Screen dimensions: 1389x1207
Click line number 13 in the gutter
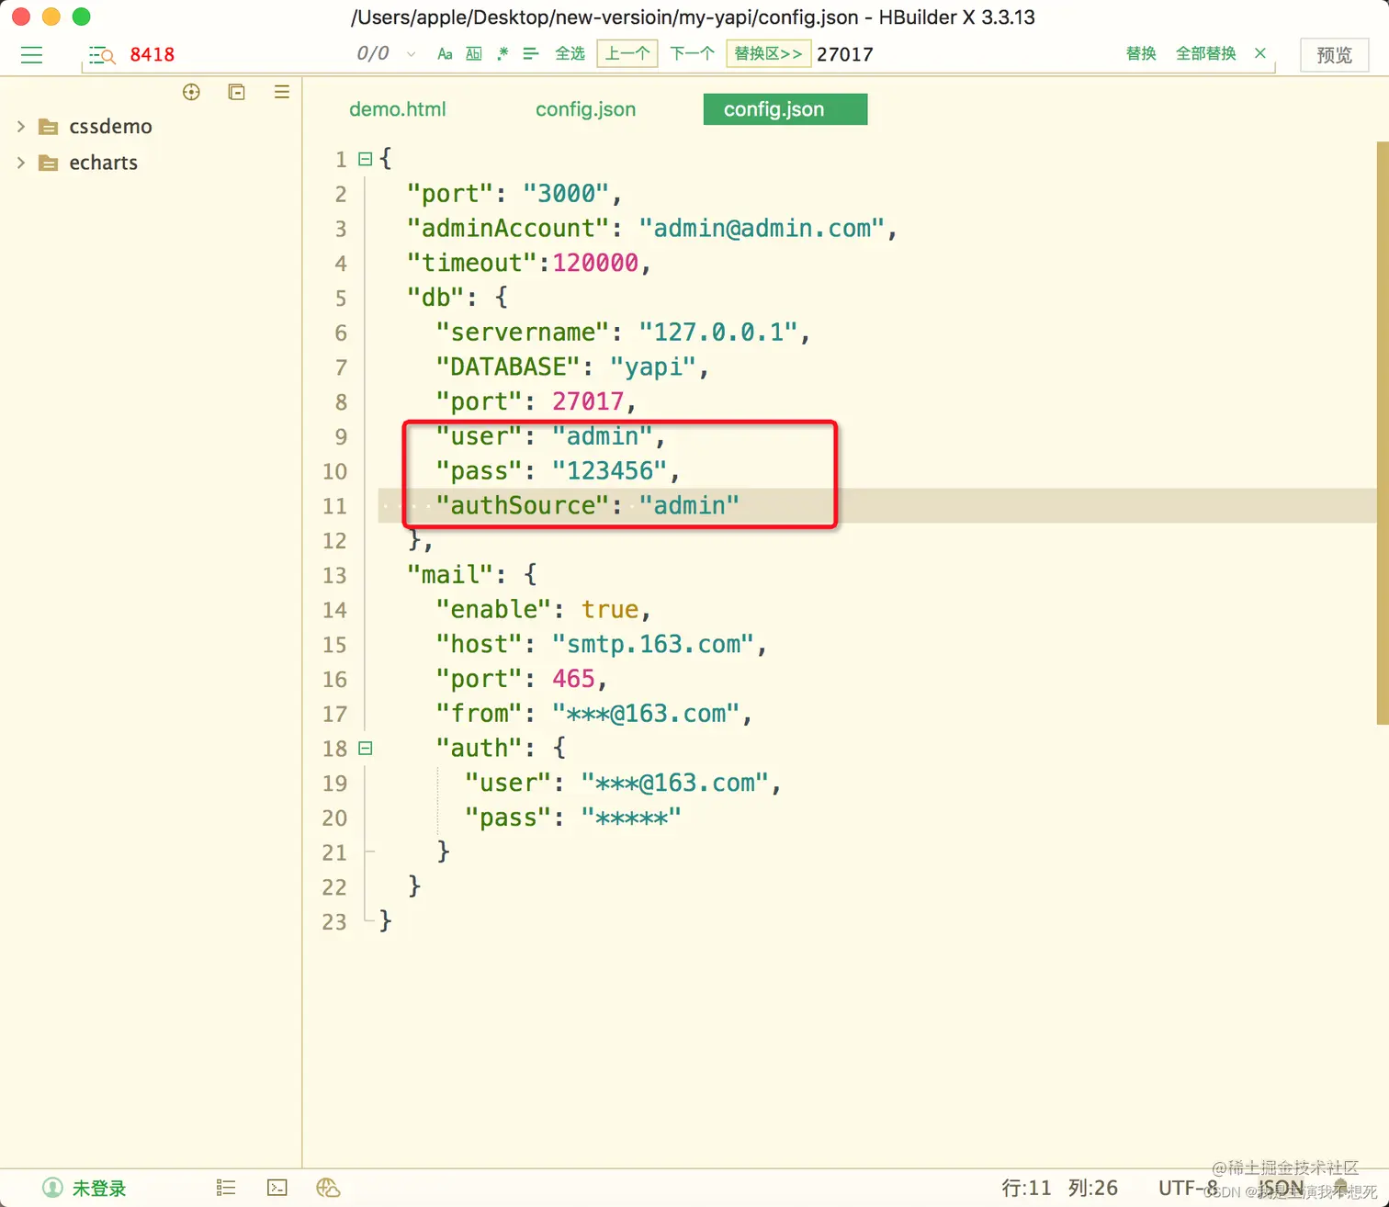(334, 576)
